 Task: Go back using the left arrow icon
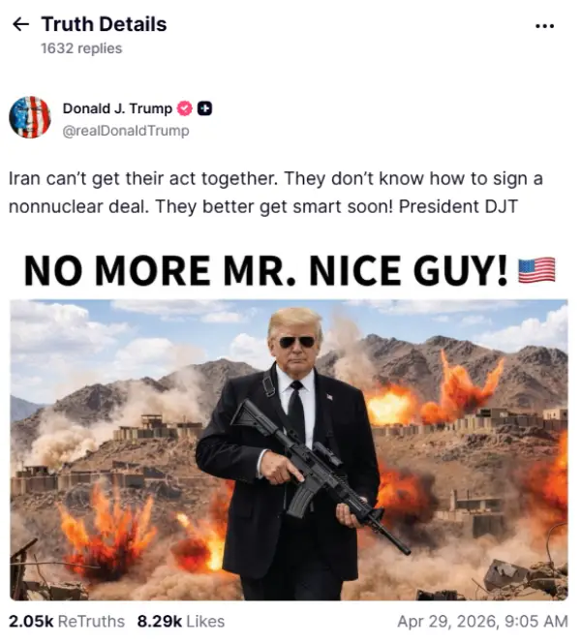pyautogui.click(x=21, y=24)
